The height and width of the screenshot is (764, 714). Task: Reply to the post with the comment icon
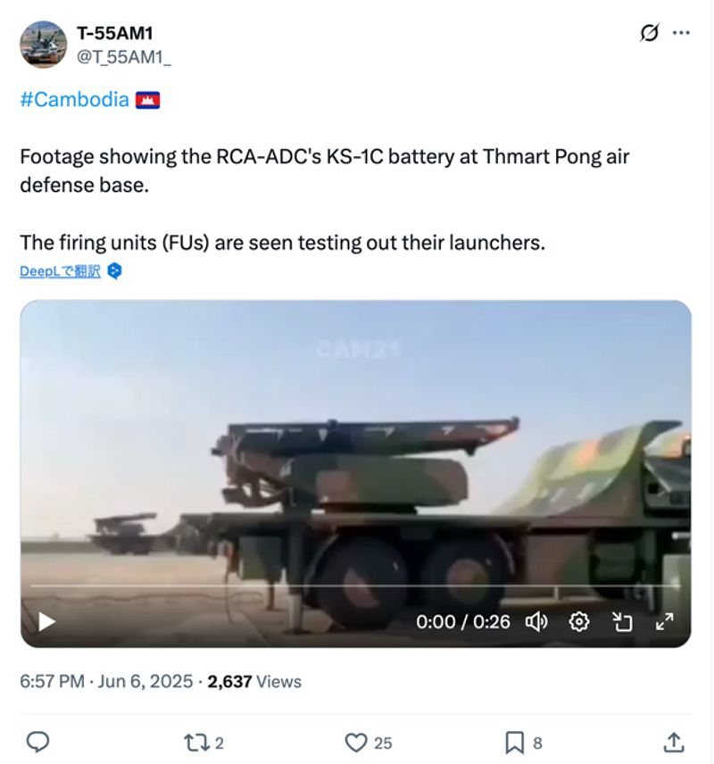pyautogui.click(x=37, y=742)
